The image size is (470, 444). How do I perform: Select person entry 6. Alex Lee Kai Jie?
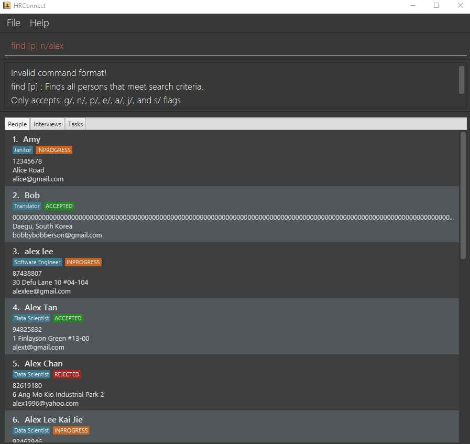tap(232, 426)
